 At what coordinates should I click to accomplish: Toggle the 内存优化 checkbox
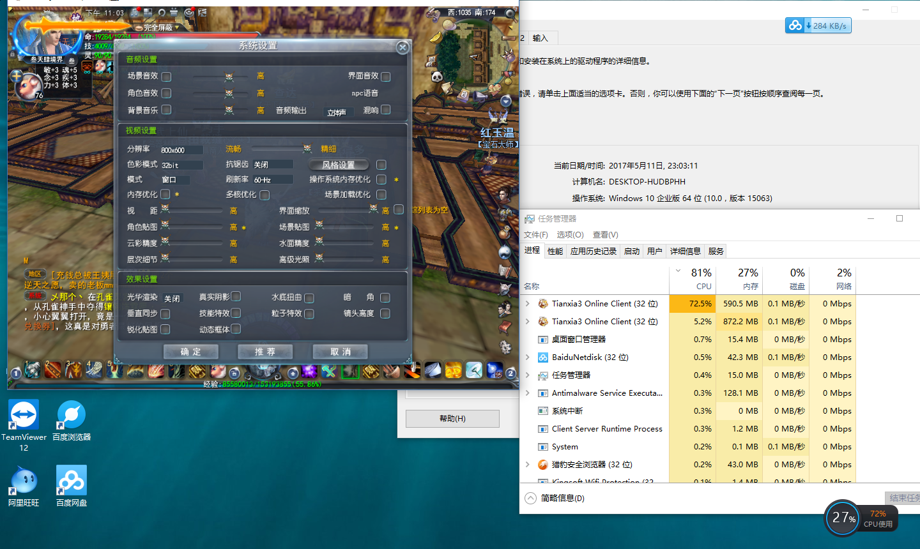point(165,194)
